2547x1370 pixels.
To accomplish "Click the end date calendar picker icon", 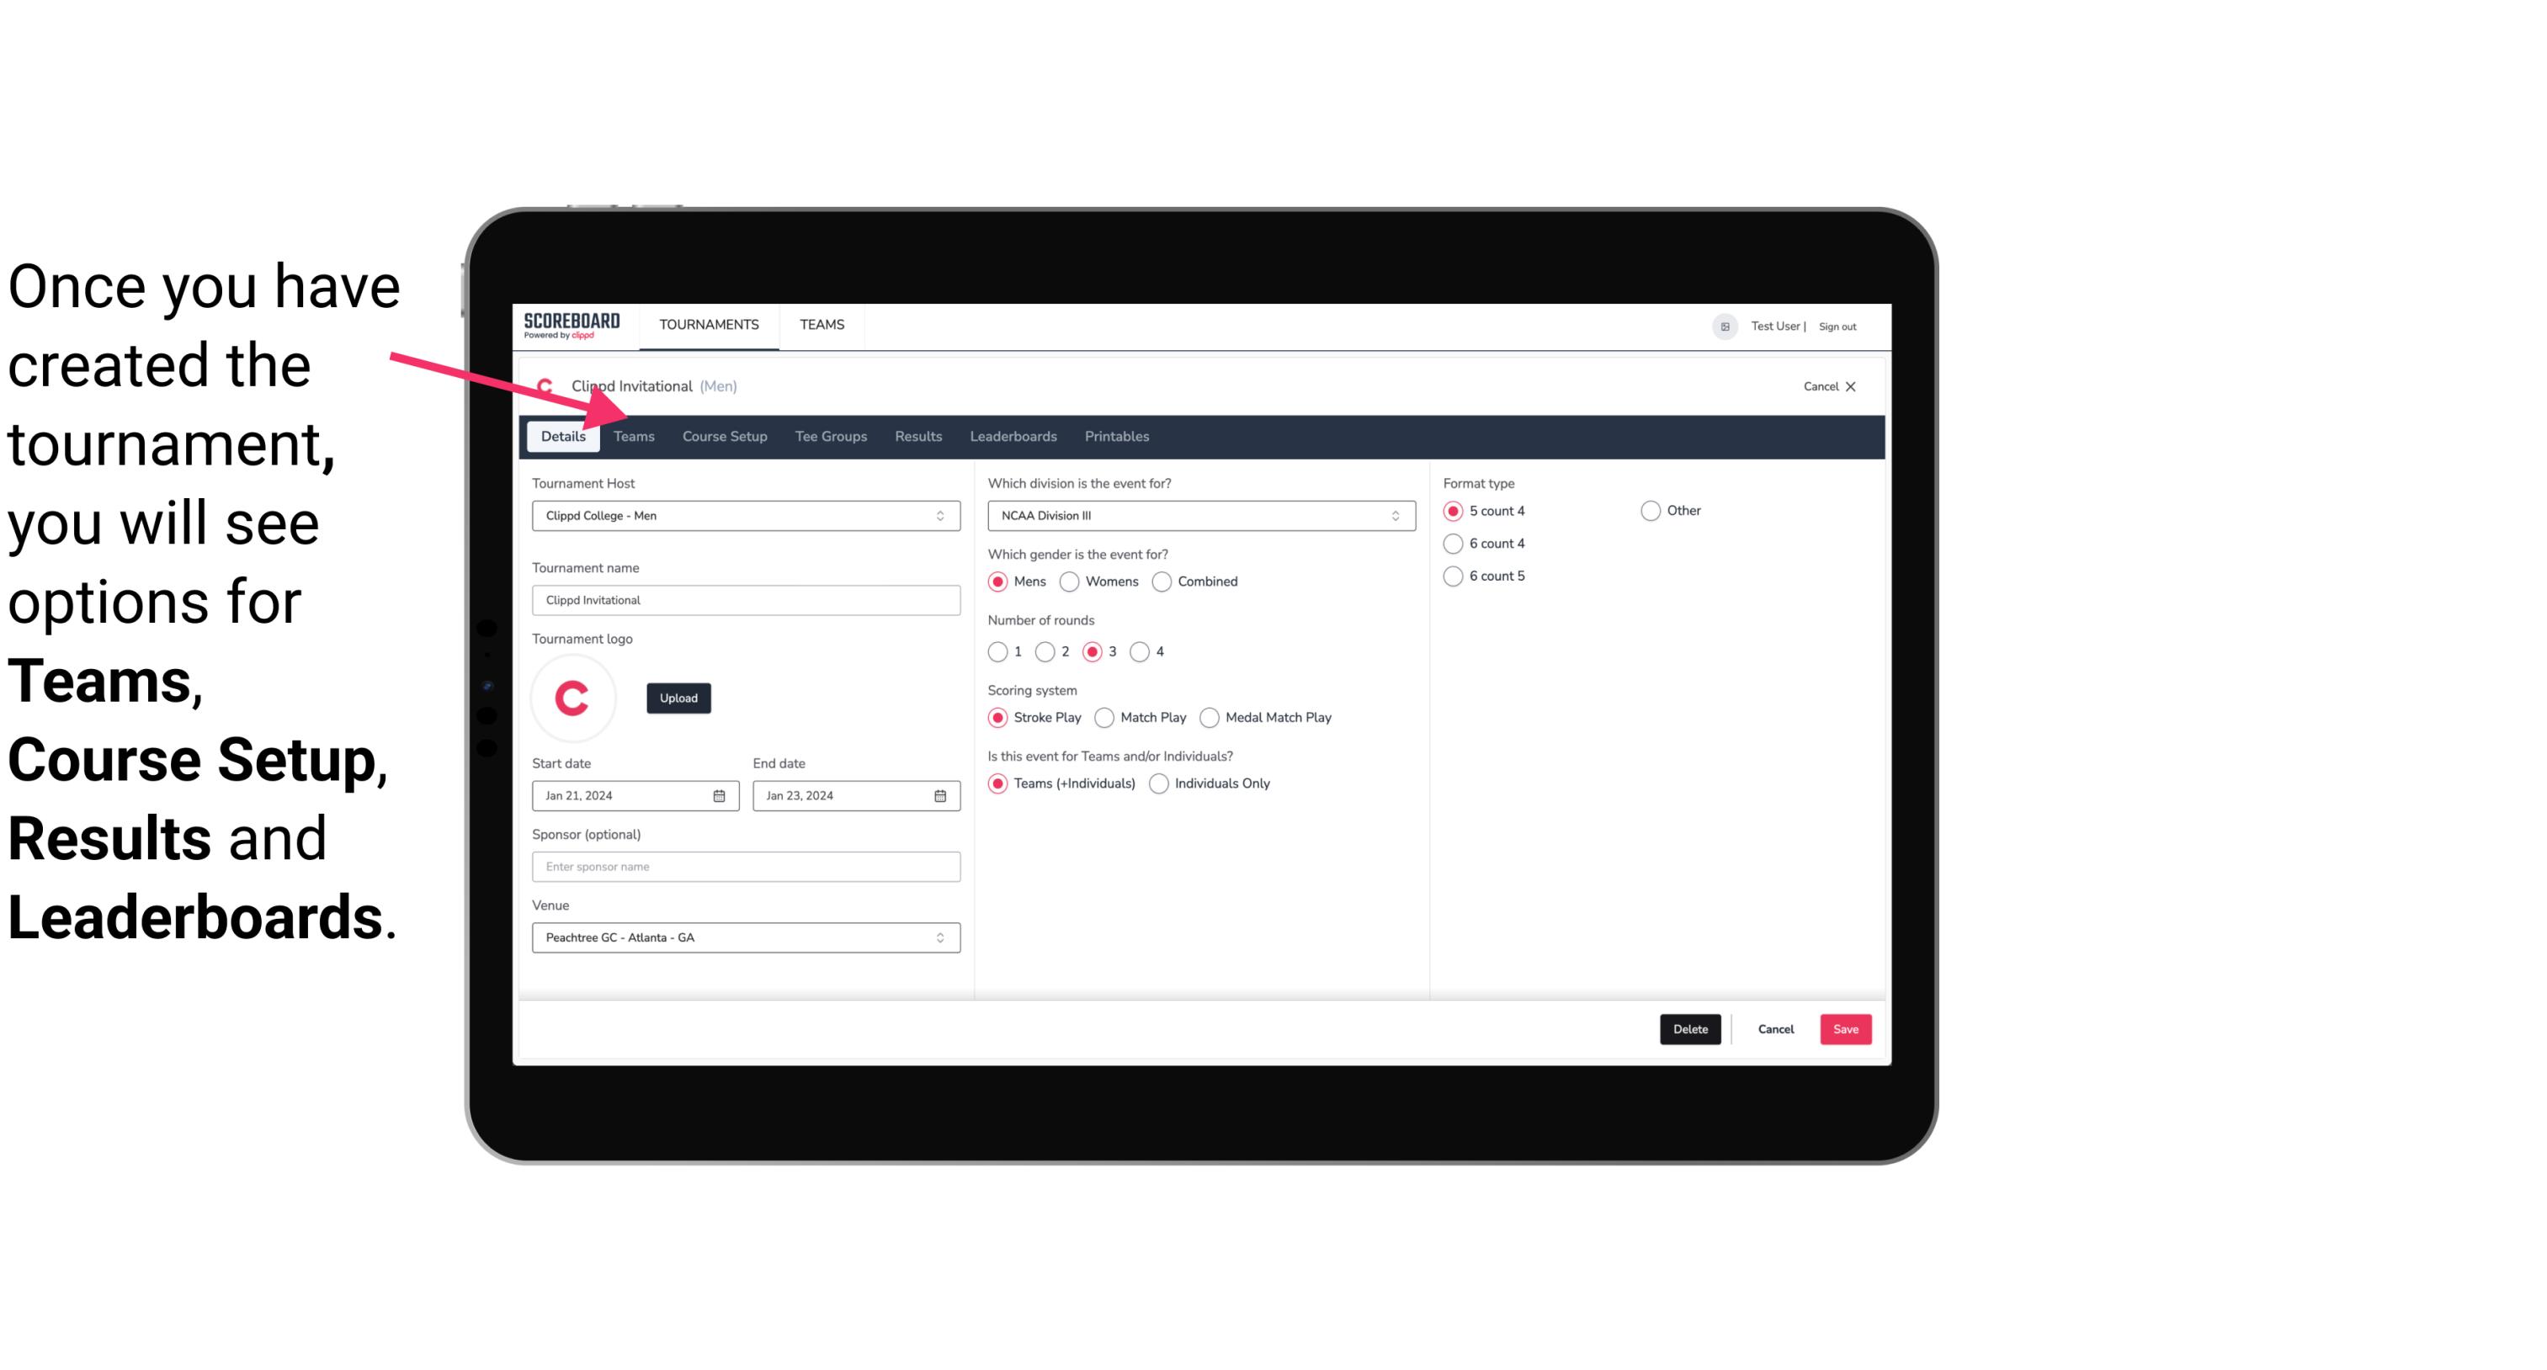I will [941, 794].
